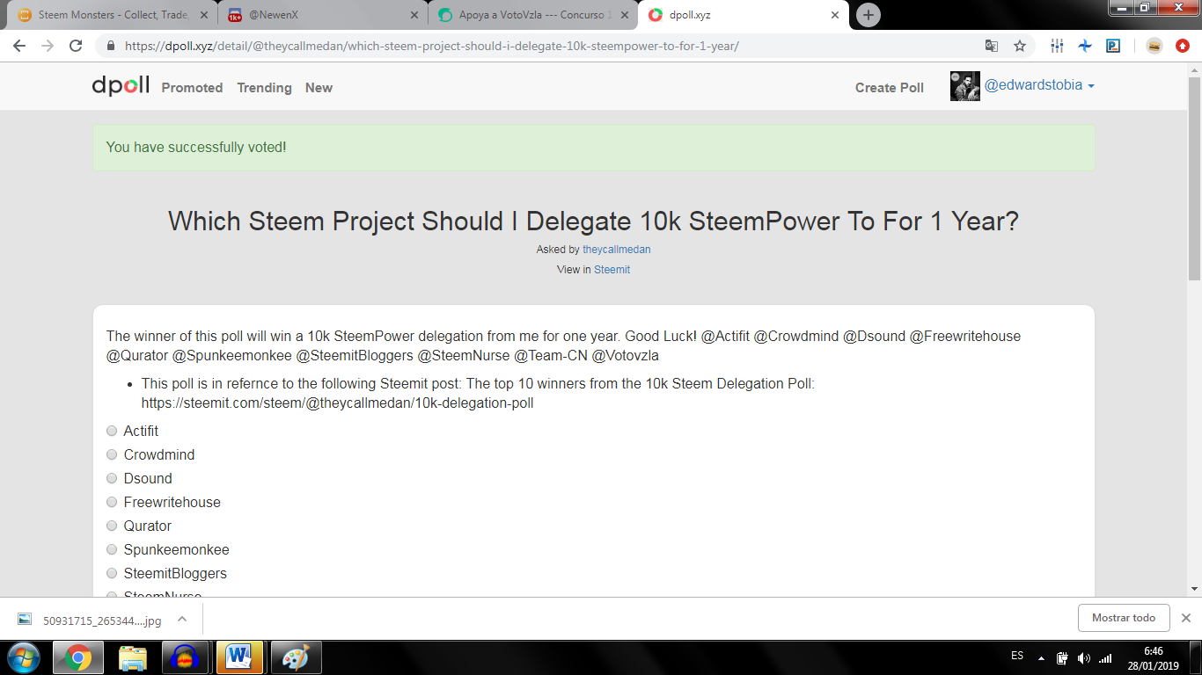Click the battery power tray icon
This screenshot has height=675, width=1202.
coord(1062,658)
